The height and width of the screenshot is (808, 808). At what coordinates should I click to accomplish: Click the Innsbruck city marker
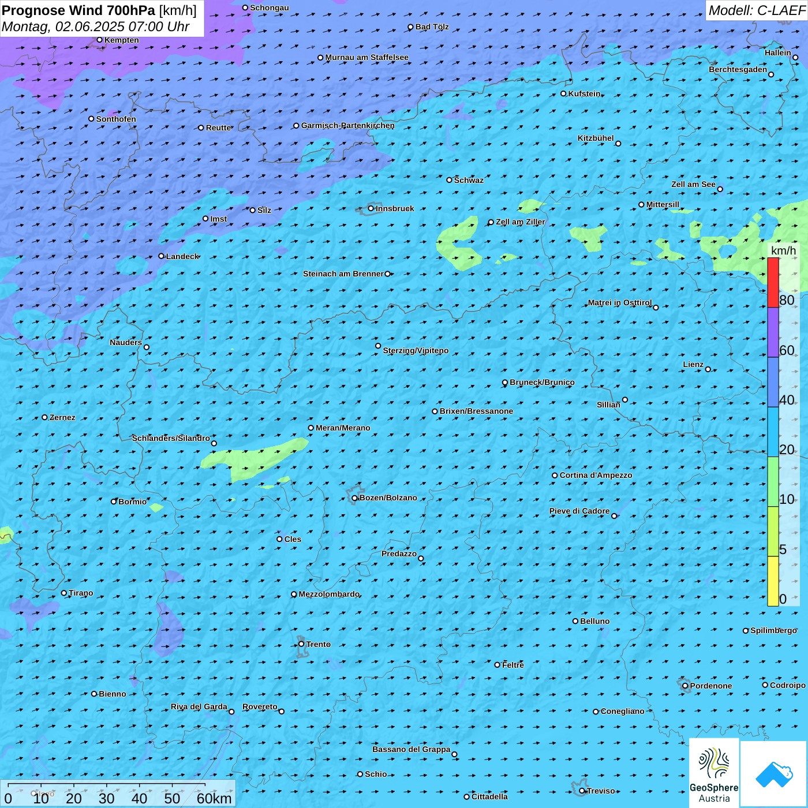click(x=371, y=208)
